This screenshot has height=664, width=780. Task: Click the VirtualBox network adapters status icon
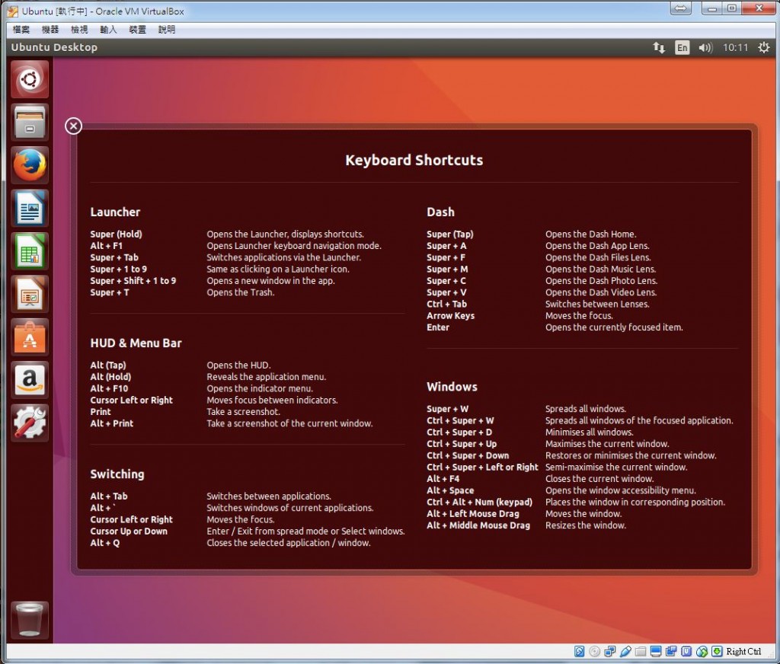[610, 651]
